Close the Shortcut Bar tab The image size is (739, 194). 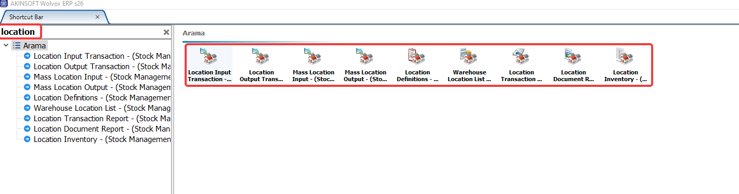click(97, 17)
